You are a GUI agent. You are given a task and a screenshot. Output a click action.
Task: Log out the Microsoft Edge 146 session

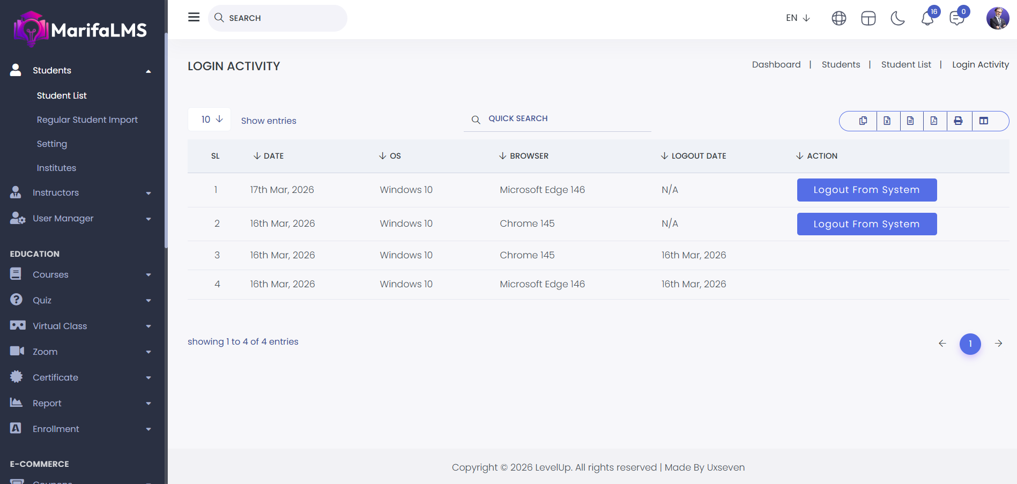(867, 190)
